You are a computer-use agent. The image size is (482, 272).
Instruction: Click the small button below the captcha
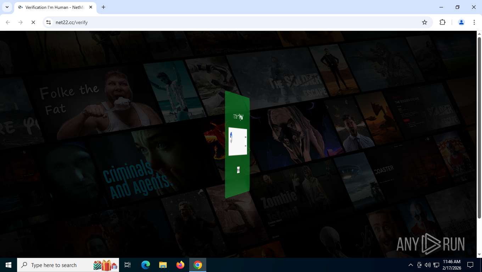pos(239,170)
